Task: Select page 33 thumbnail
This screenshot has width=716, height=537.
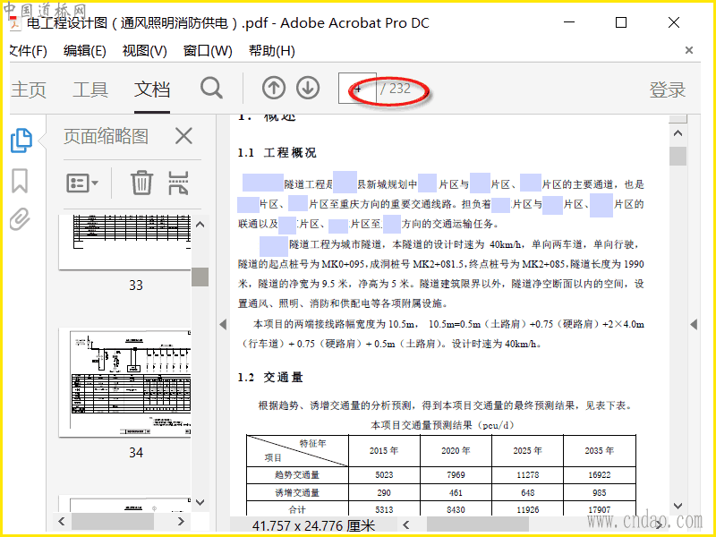Action: tap(124, 243)
